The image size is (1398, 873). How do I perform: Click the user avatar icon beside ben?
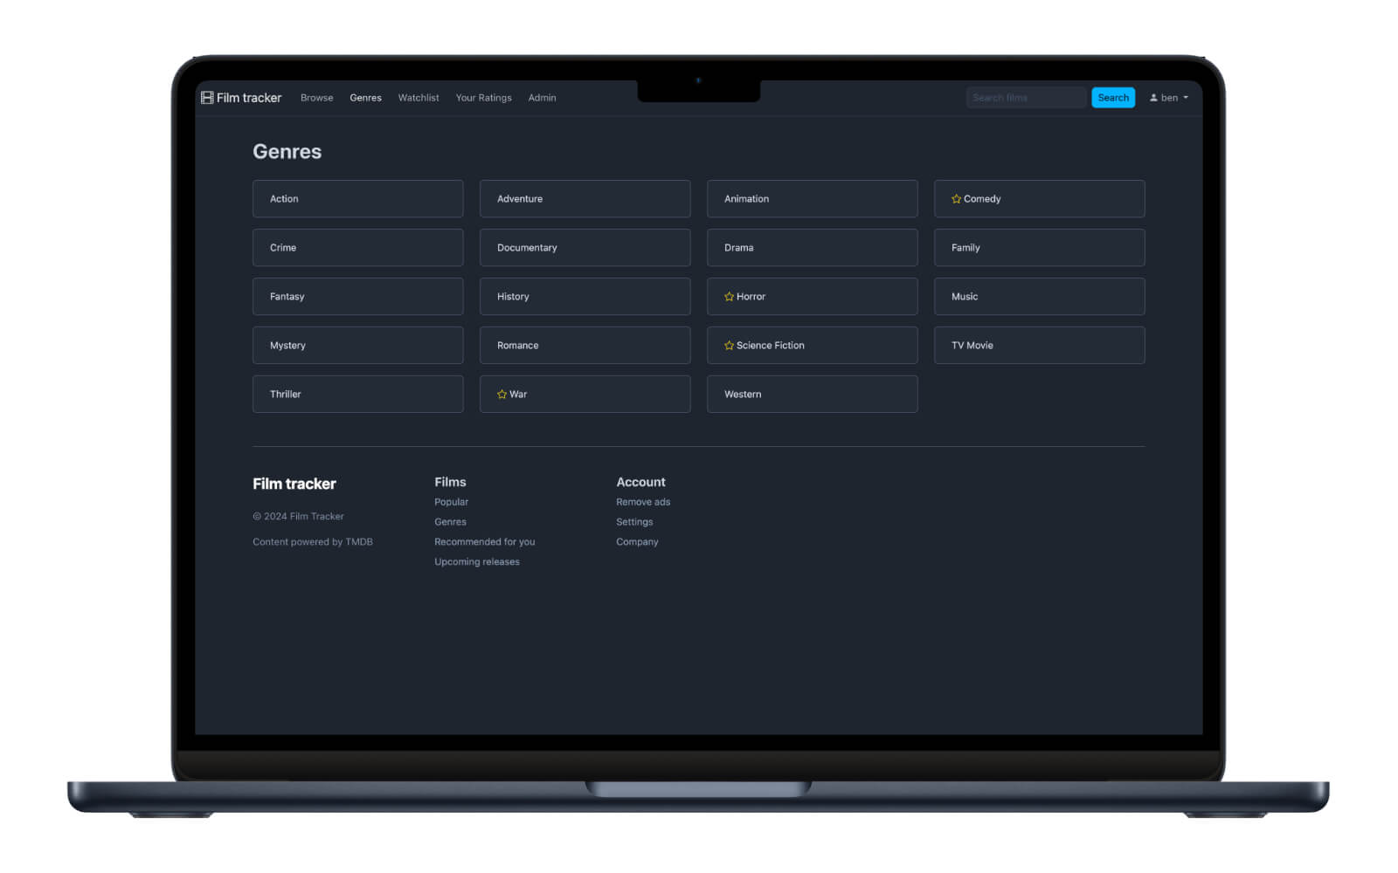click(1153, 97)
